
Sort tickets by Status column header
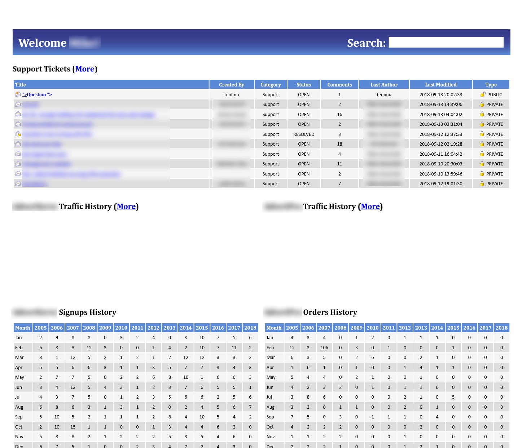pos(304,85)
